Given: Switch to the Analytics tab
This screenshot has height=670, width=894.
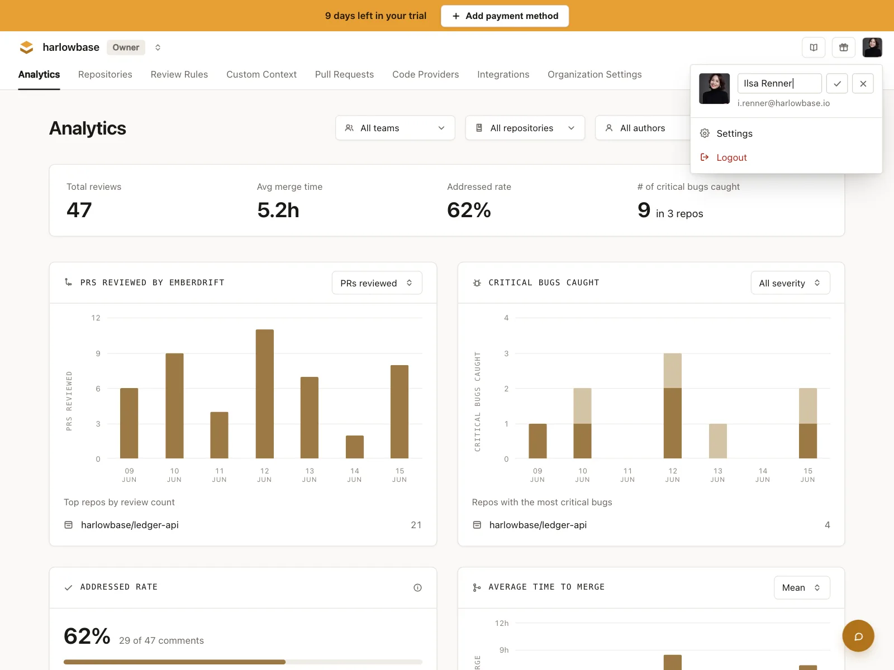Looking at the screenshot, I should pos(39,75).
